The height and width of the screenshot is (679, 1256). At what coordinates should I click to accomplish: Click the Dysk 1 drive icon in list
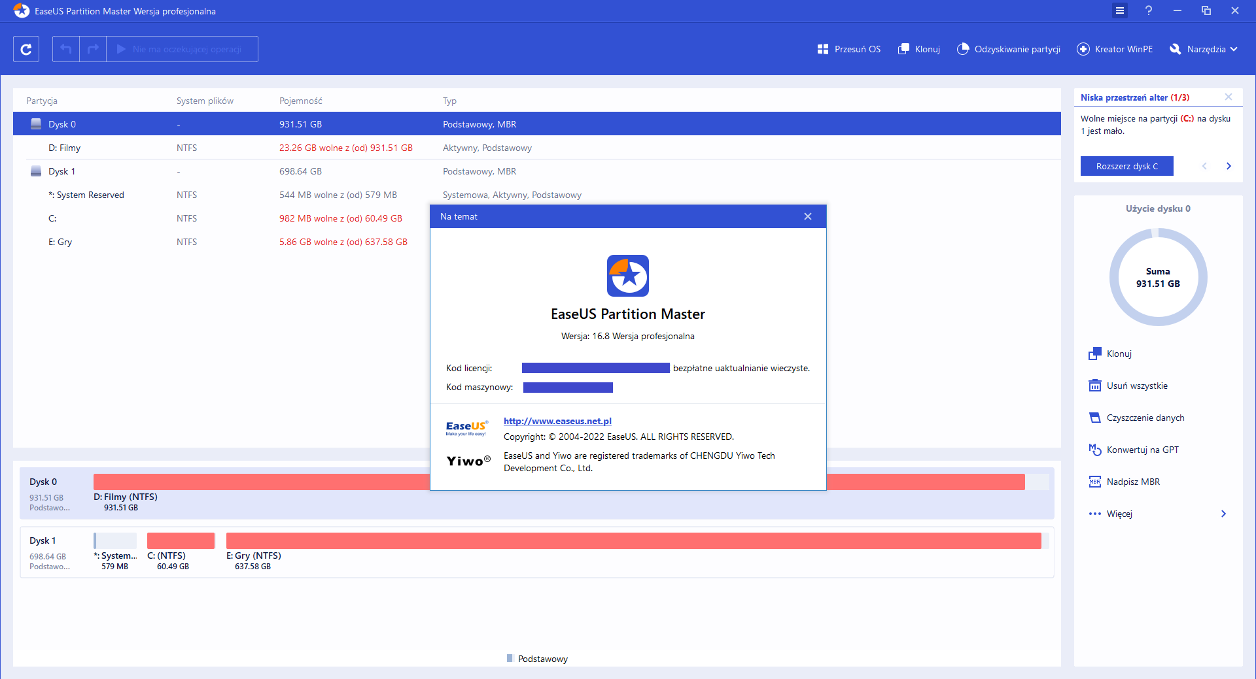click(36, 171)
